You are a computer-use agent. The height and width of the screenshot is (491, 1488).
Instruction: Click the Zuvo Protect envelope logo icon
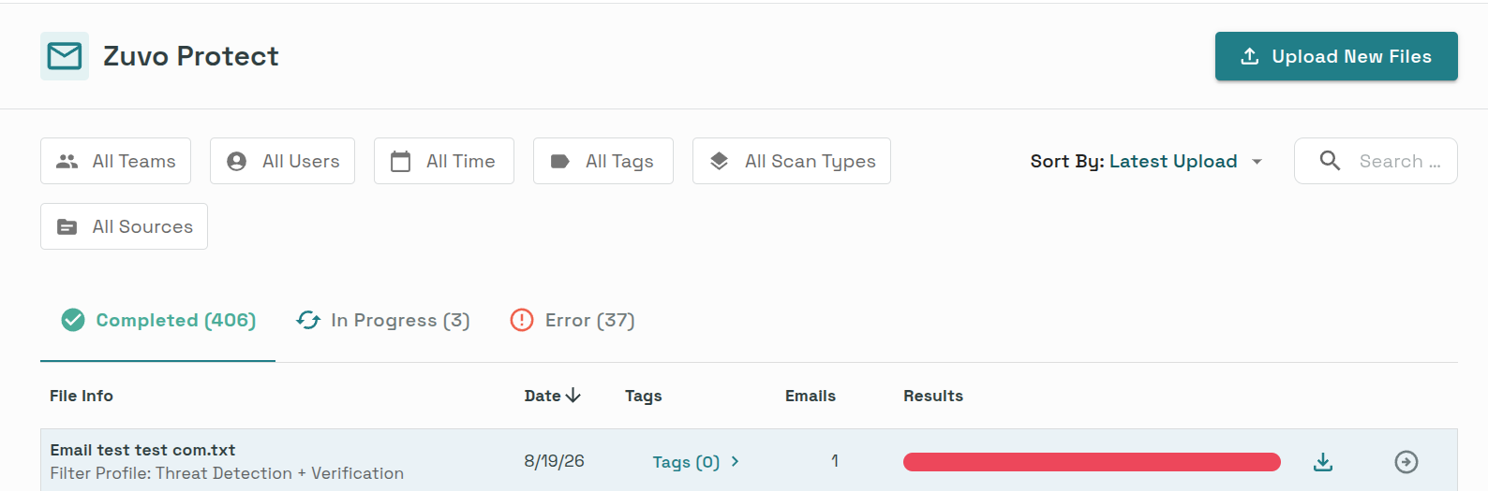pyautogui.click(x=65, y=56)
